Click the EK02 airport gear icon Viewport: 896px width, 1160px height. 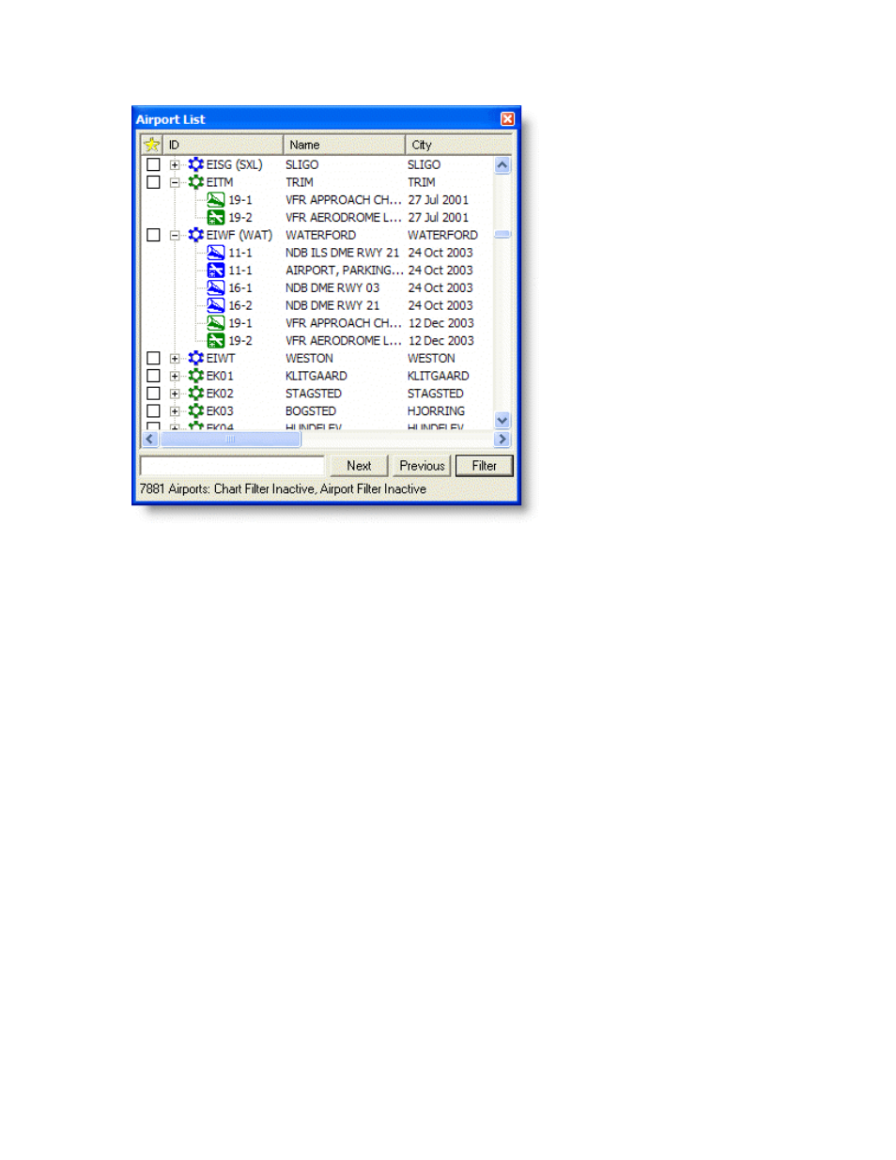(x=196, y=394)
